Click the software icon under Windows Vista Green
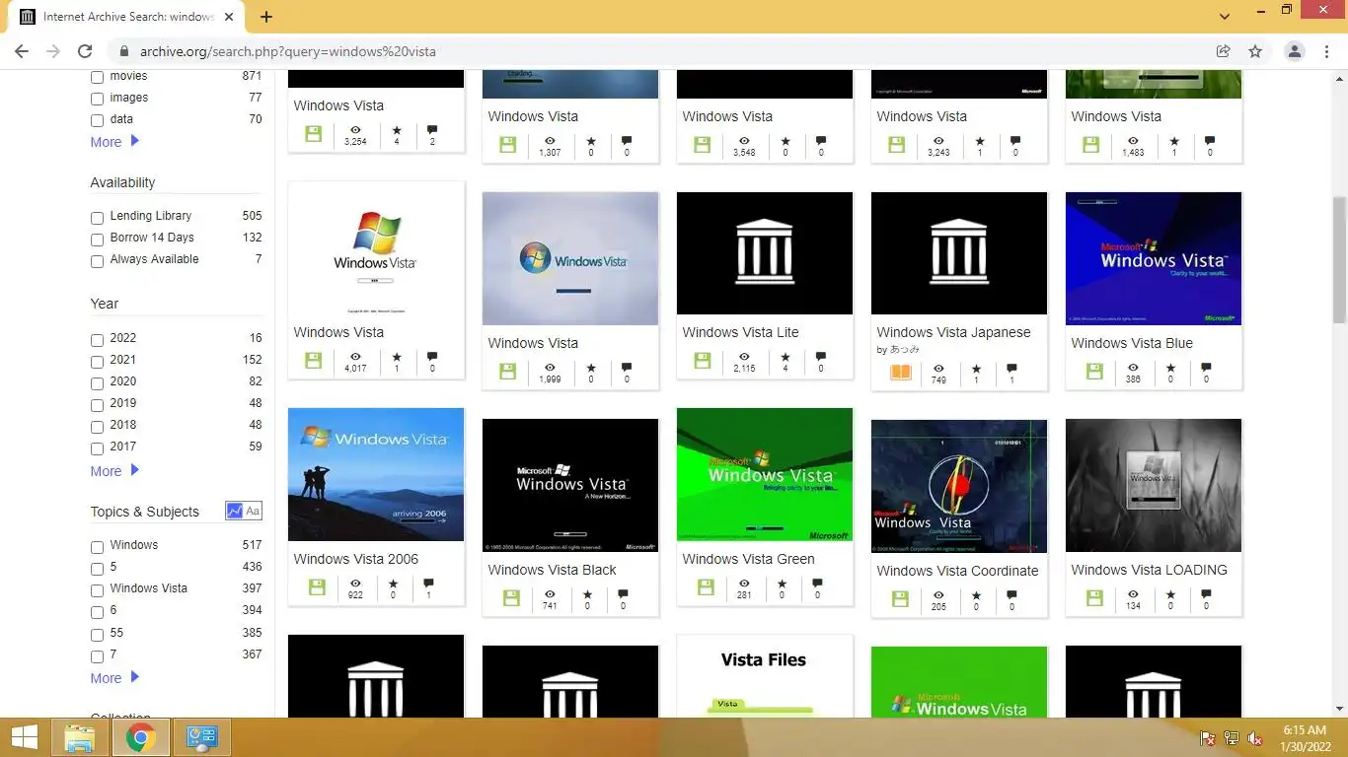Viewport: 1348px width, 757px height. pos(706,587)
